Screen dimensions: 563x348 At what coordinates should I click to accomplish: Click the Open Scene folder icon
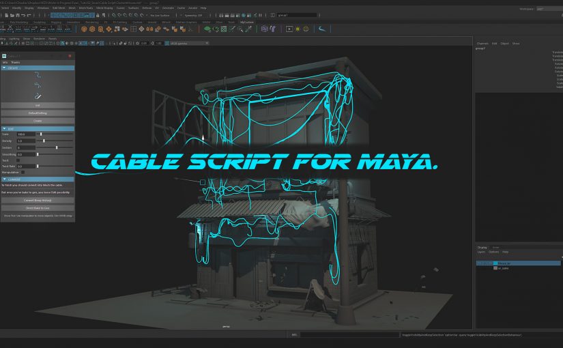click(x=12, y=15)
